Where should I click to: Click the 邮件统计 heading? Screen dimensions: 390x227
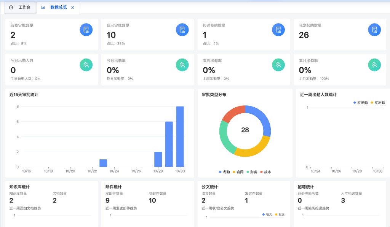click(x=113, y=187)
